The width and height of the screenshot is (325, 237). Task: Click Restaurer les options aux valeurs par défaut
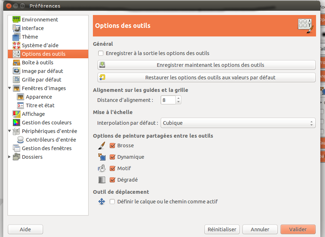tap(206, 78)
